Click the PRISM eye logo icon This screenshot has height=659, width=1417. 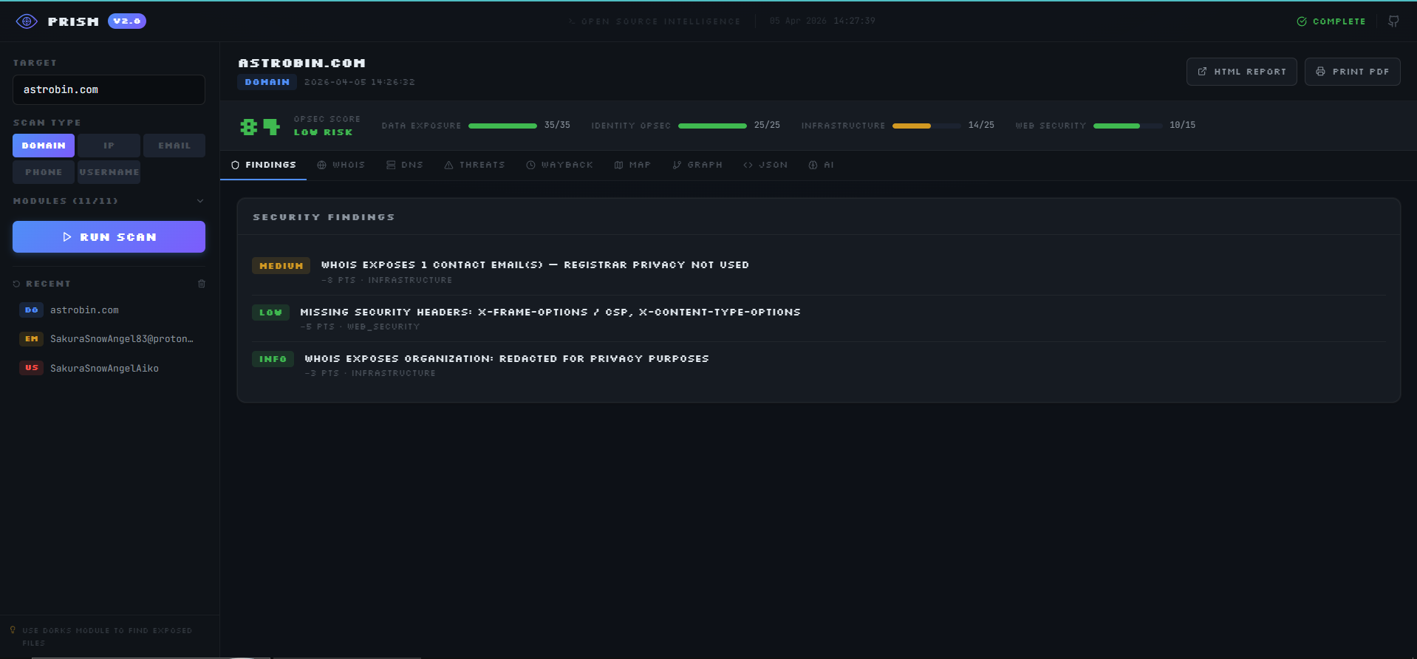click(x=27, y=21)
